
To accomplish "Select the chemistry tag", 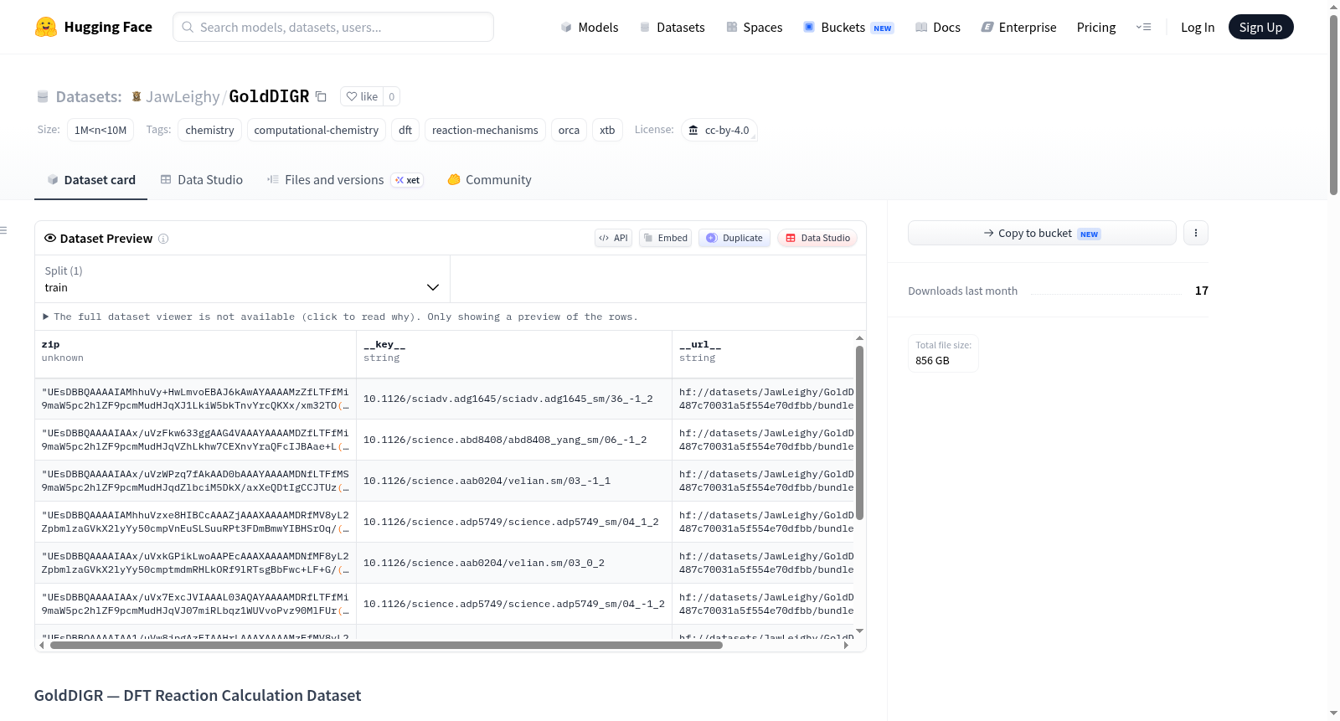I will (209, 130).
